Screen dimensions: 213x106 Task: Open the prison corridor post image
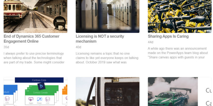tap(108, 16)
